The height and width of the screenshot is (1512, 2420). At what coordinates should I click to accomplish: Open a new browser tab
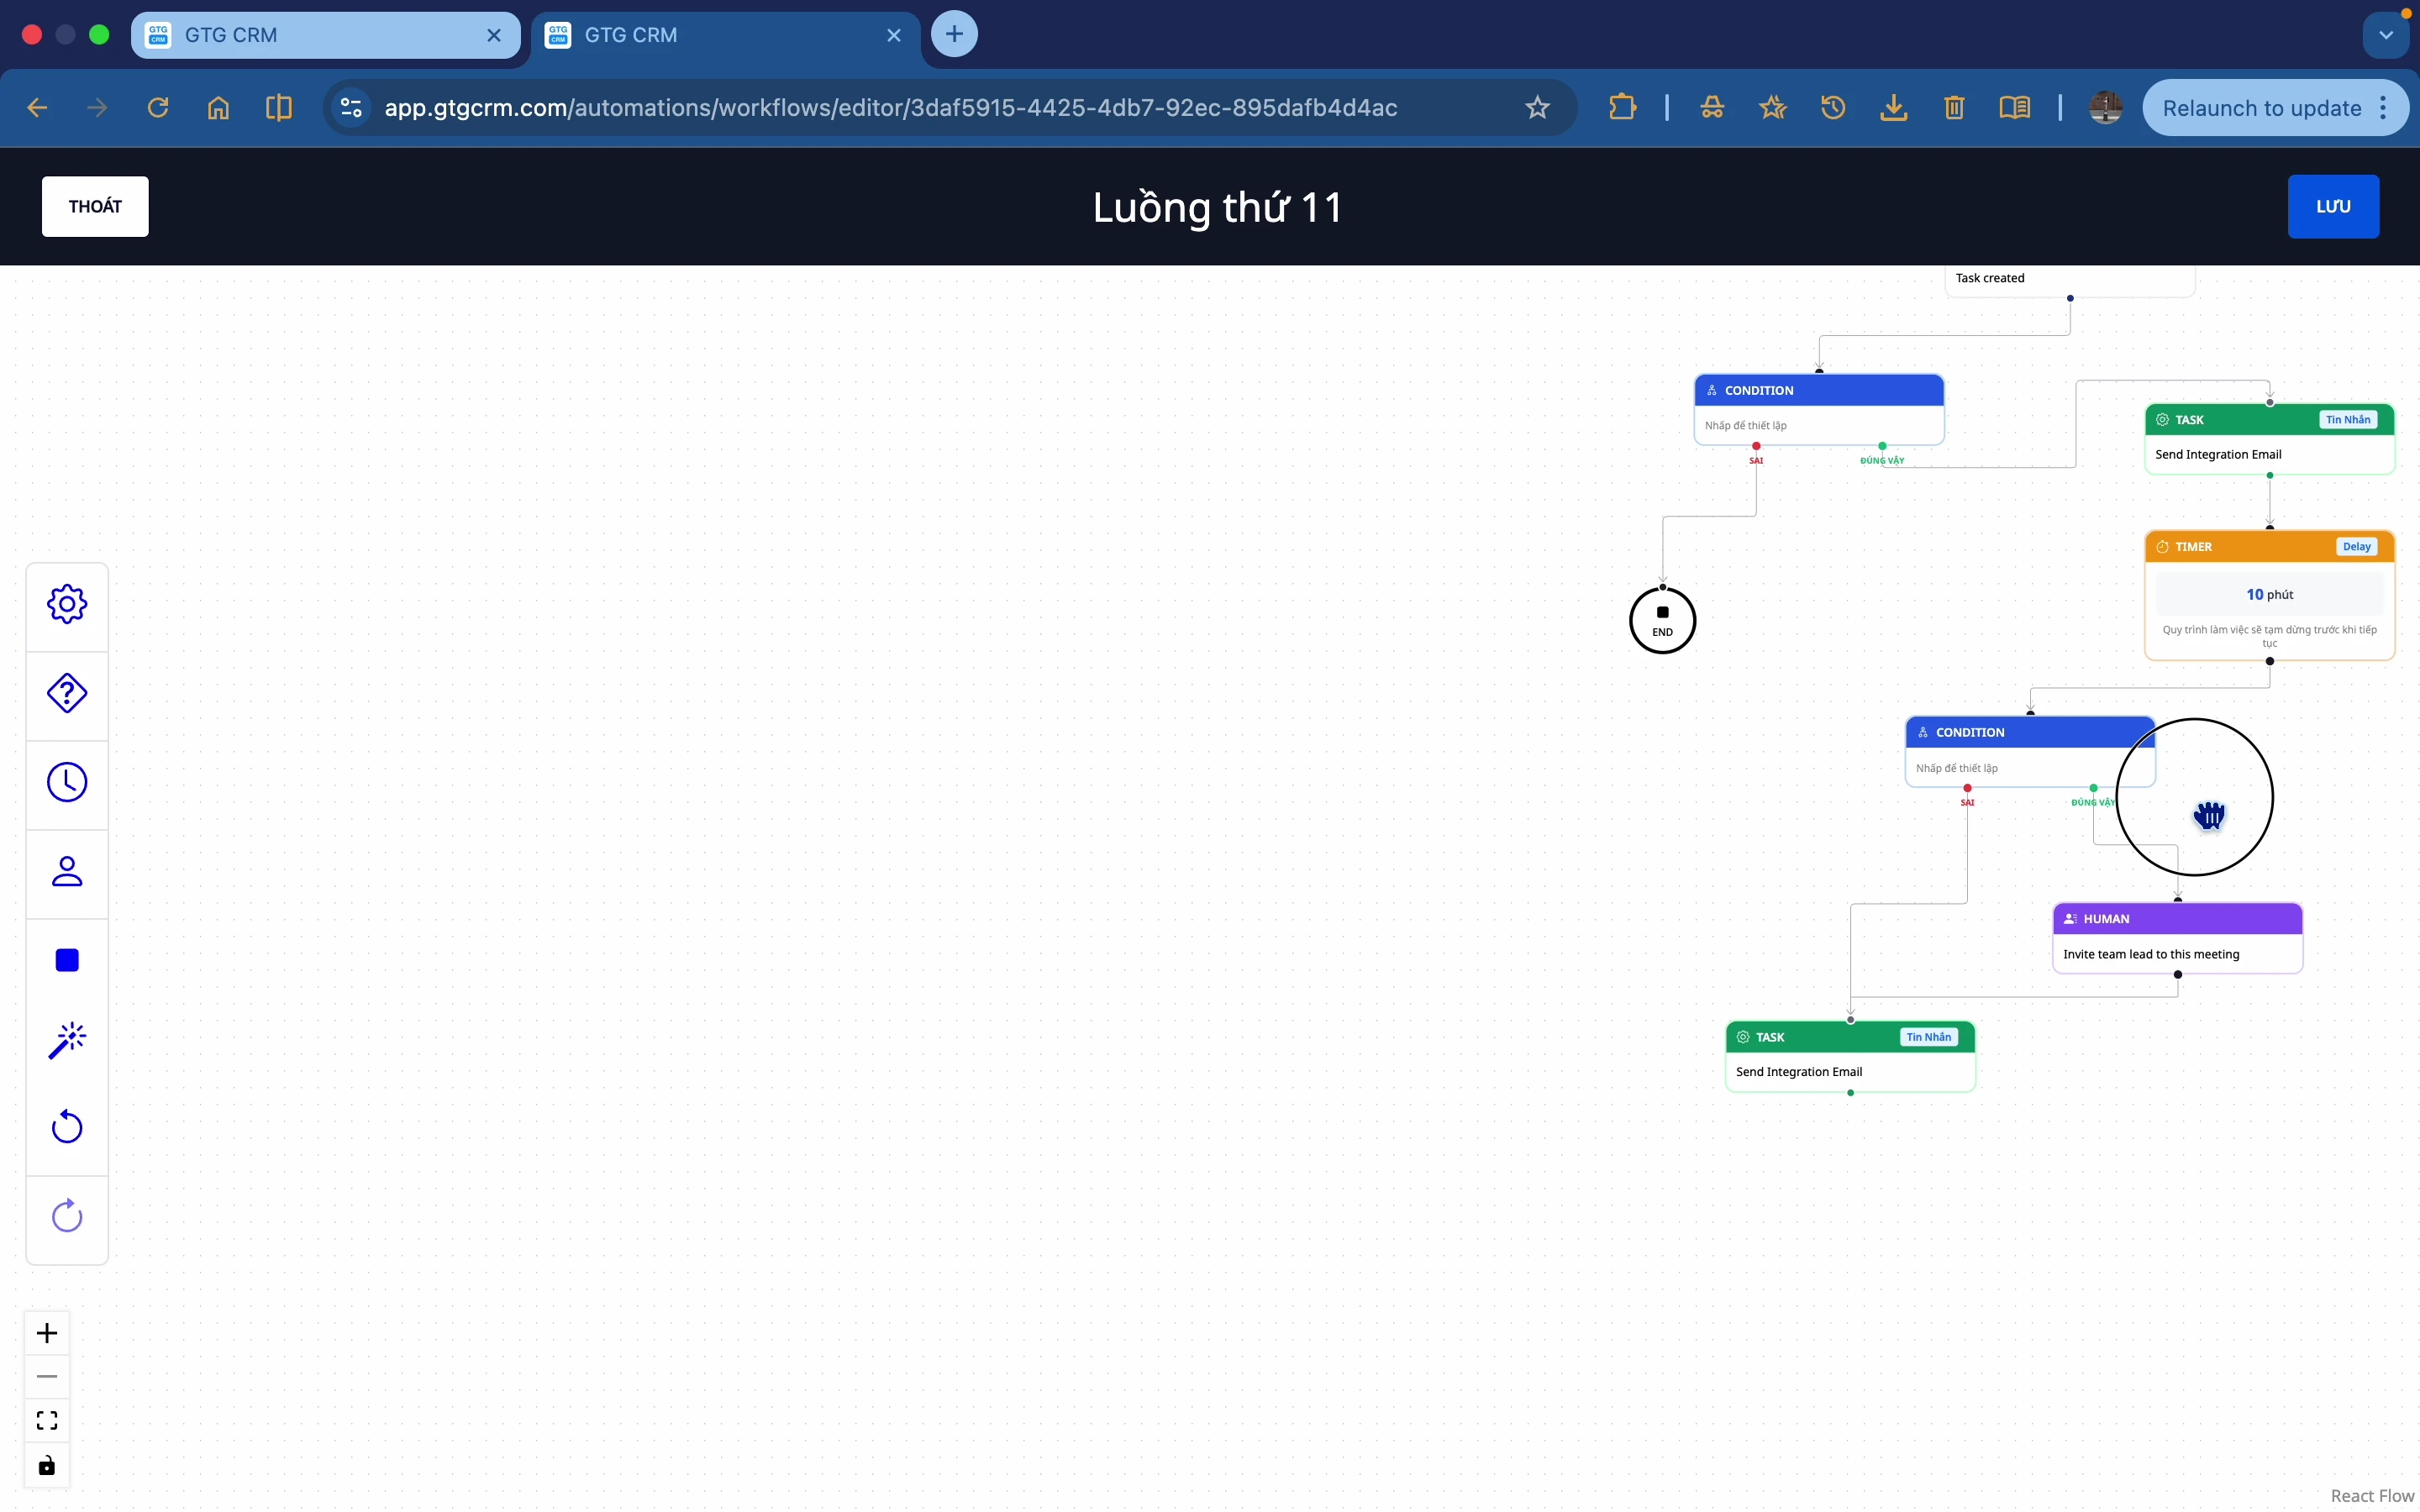point(954,35)
